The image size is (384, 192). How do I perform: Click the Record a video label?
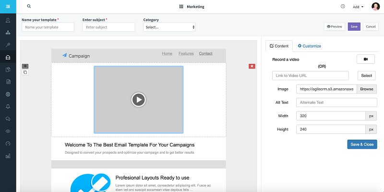coord(286,60)
